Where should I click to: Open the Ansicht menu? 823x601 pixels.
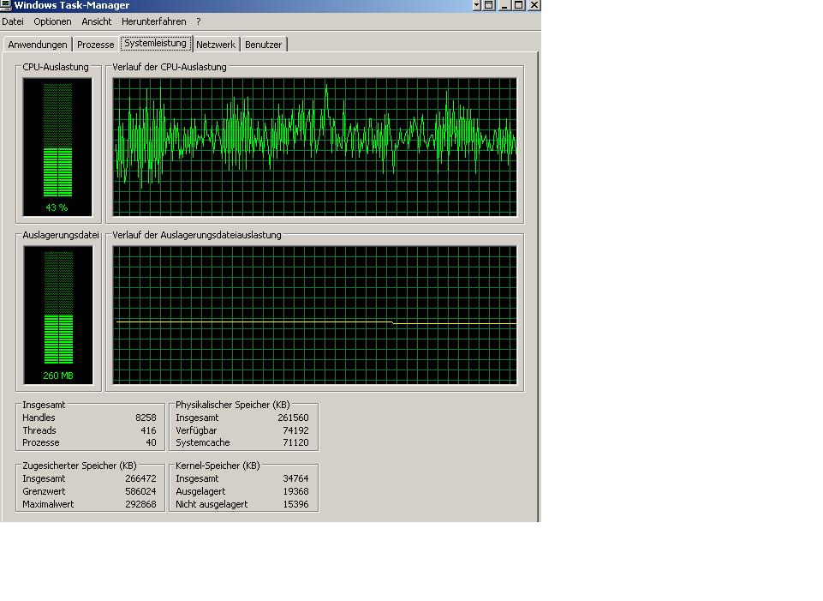[x=97, y=21]
